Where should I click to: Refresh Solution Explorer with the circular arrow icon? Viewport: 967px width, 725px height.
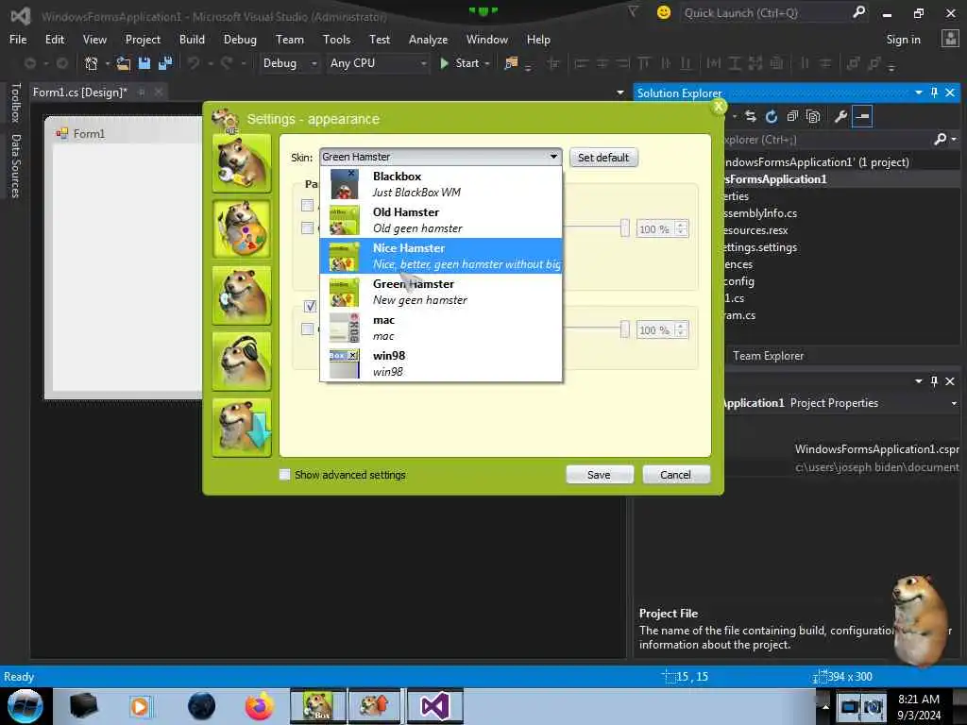click(772, 116)
